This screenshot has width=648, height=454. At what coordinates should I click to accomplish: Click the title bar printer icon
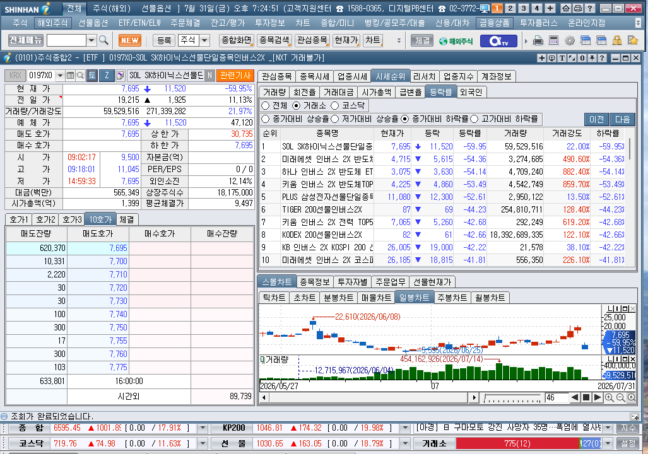click(x=578, y=8)
